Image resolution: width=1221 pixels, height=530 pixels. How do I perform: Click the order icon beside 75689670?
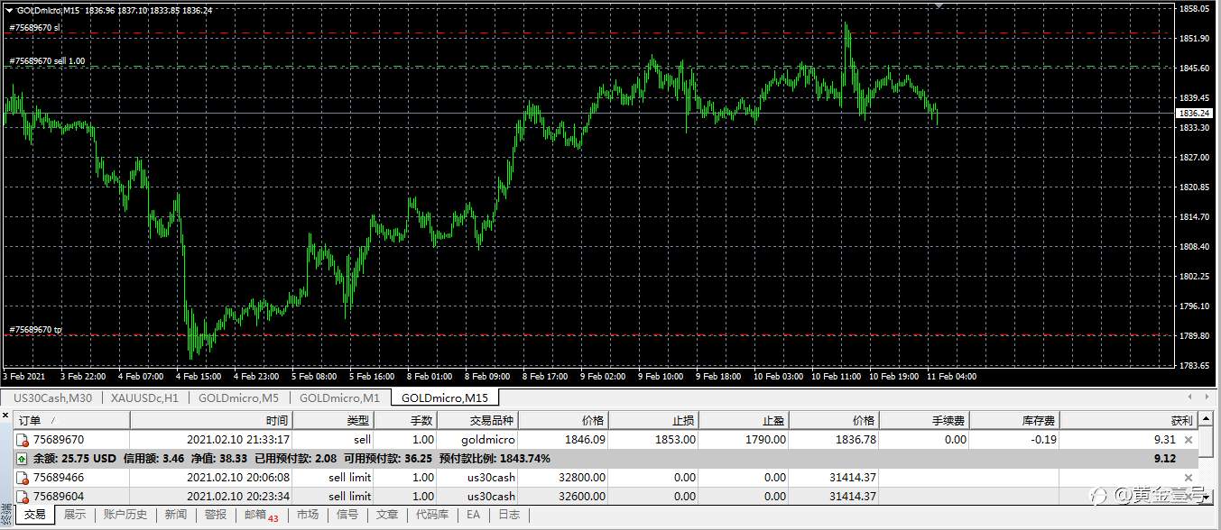[22, 440]
